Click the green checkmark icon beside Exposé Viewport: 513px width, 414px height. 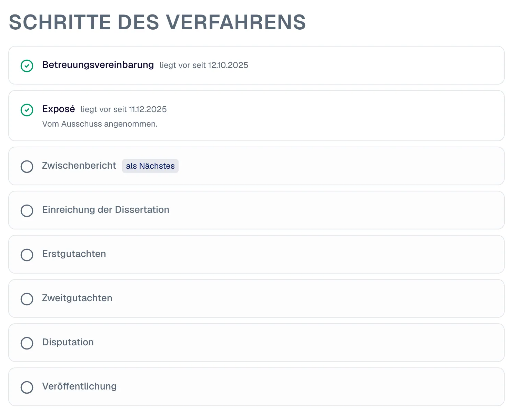tap(27, 110)
